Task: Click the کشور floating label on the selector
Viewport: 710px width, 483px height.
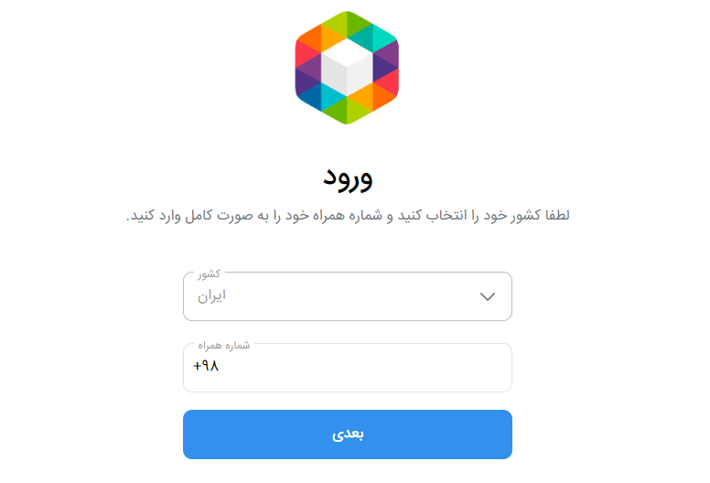Action: point(209,274)
